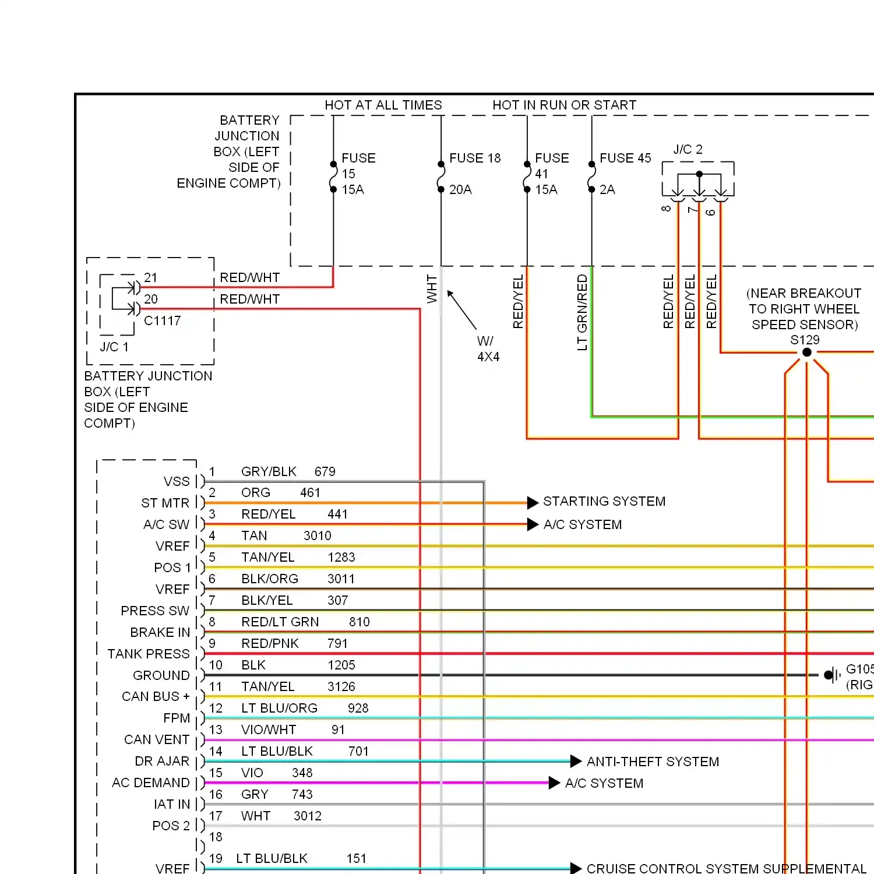Click circuit number "3126"
Screen dimensions: 874x874
[341, 687]
